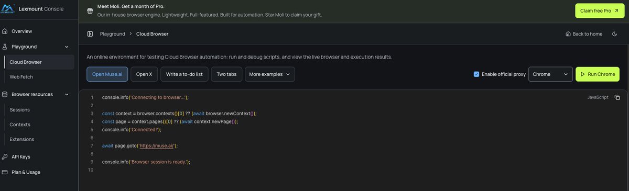Click the Playground flask icon
The height and width of the screenshot is (191, 629).
(x=5, y=47)
